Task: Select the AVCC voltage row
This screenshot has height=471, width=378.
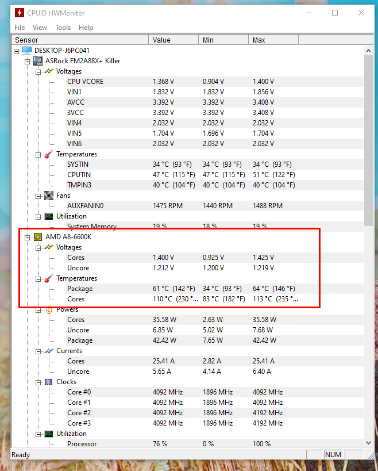Action: pyautogui.click(x=215, y=102)
